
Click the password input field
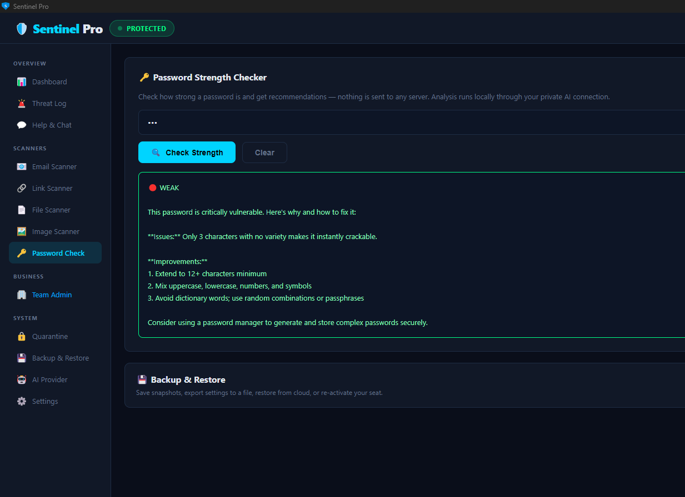[412, 122]
